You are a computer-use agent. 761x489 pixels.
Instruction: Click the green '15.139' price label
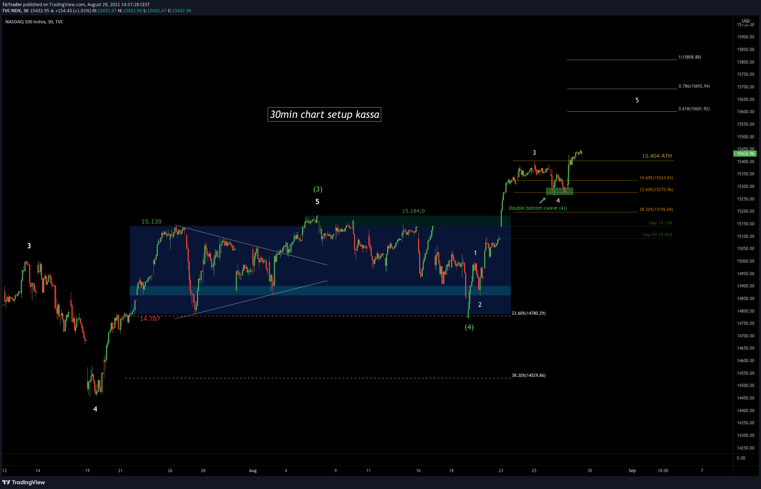point(151,222)
